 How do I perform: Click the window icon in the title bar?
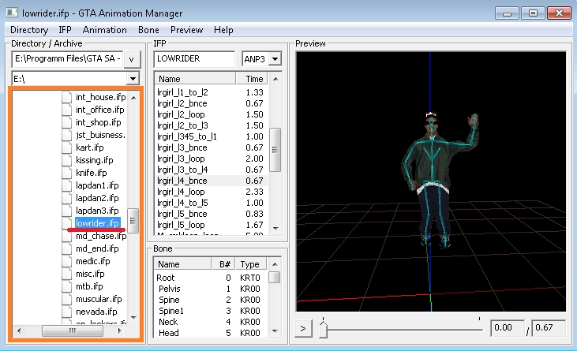[x=12, y=13]
